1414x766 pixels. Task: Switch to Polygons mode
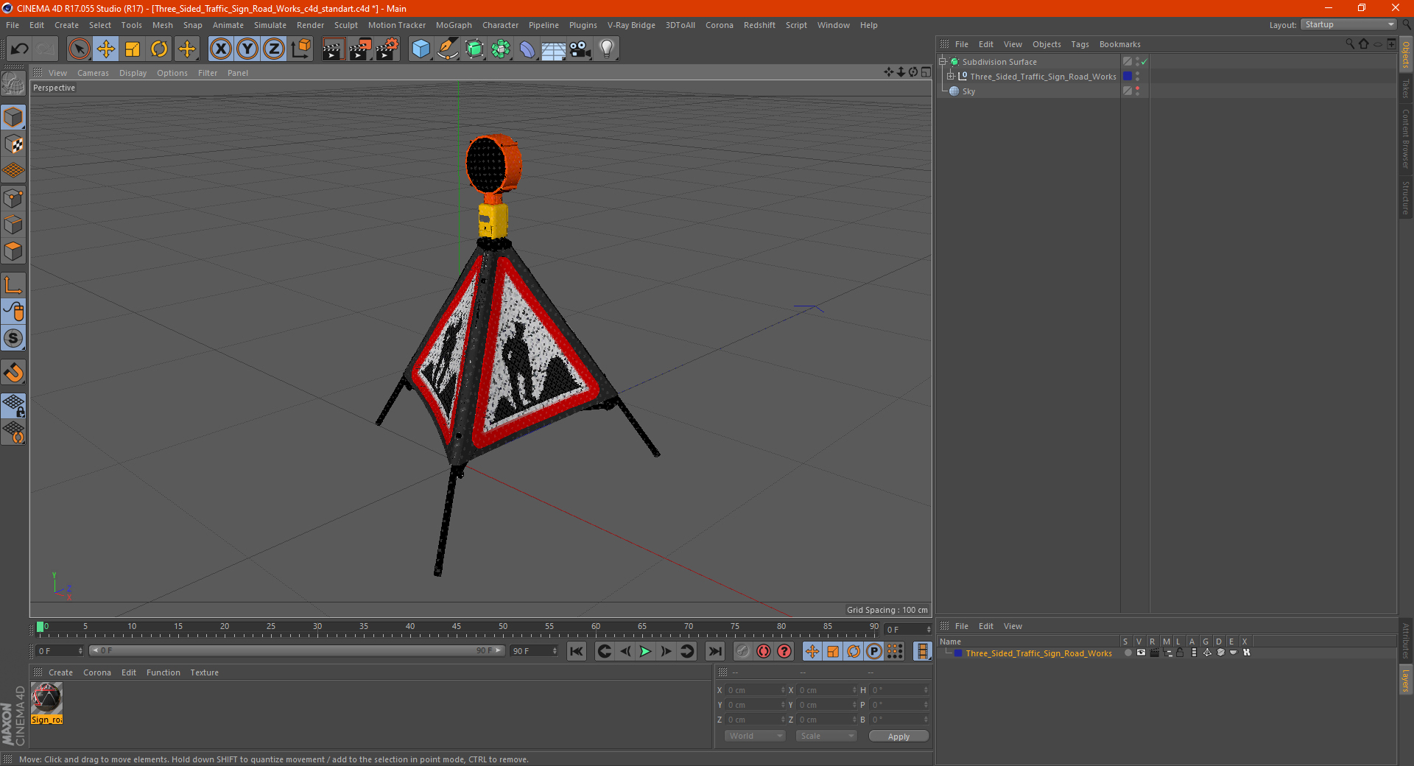13,251
